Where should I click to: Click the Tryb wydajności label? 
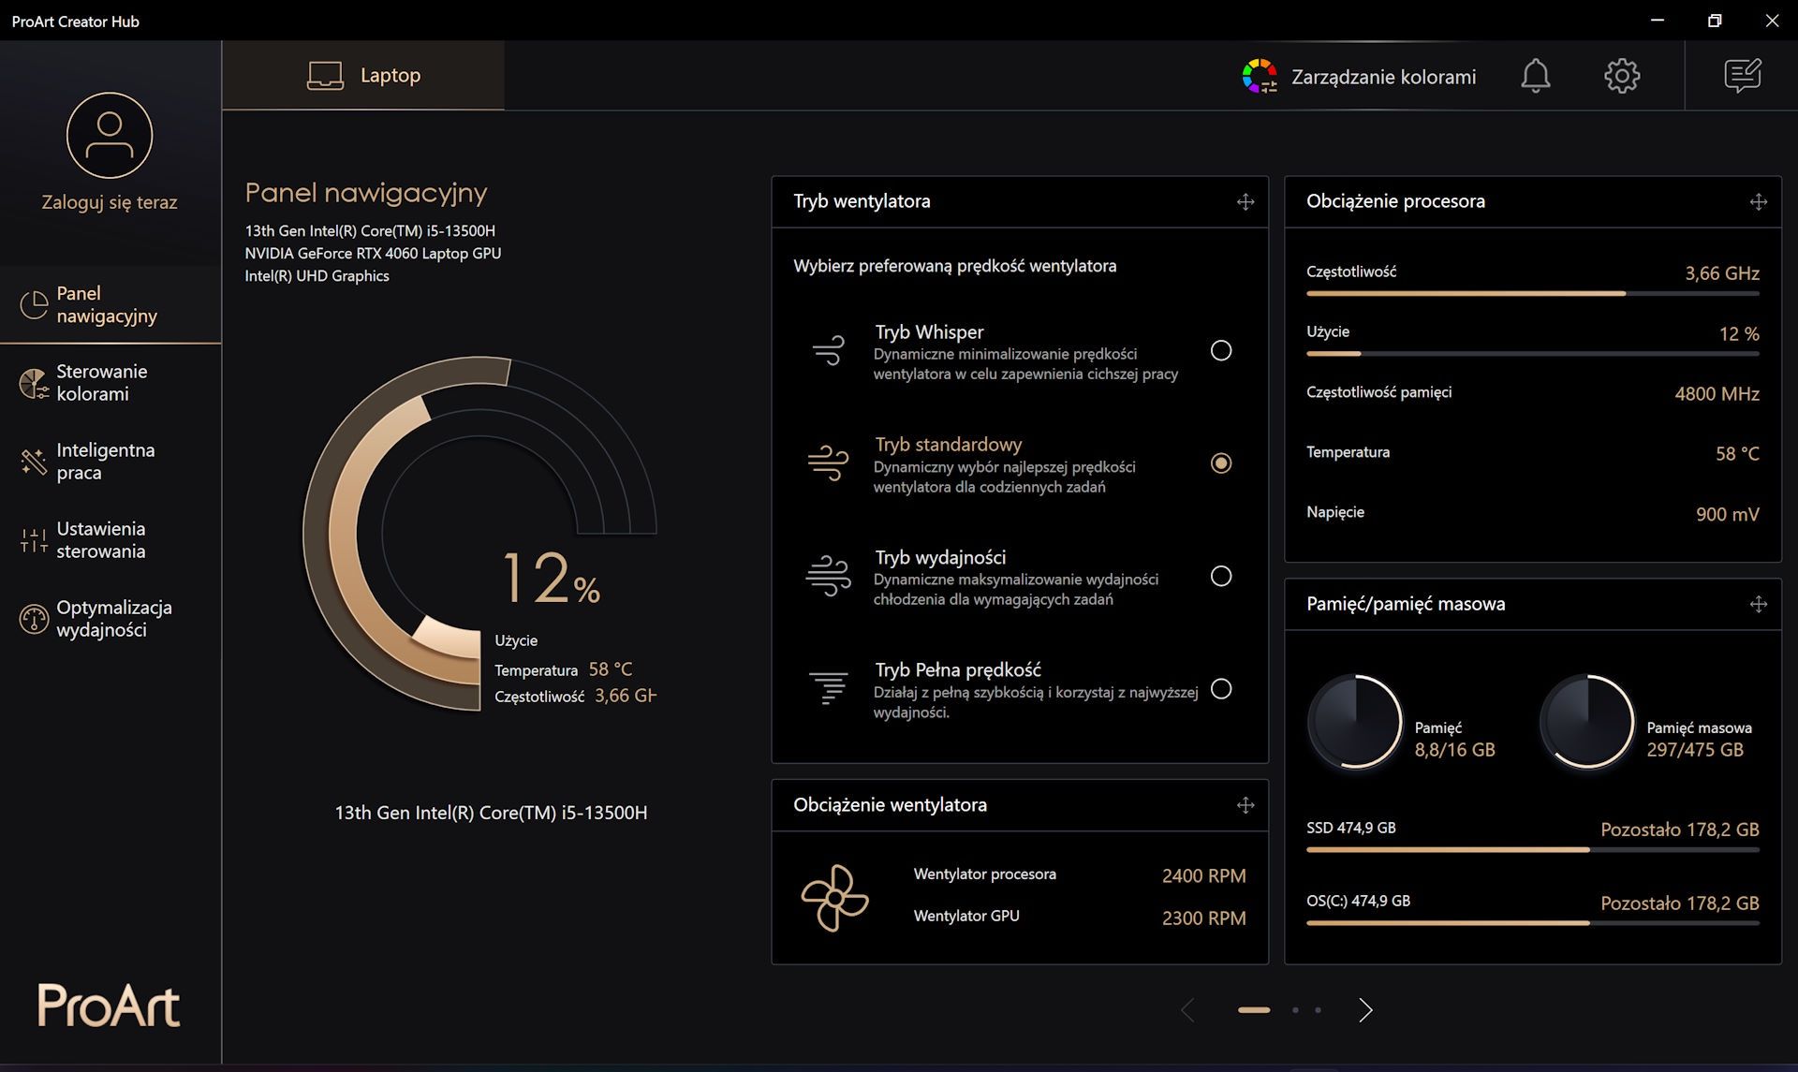940,558
